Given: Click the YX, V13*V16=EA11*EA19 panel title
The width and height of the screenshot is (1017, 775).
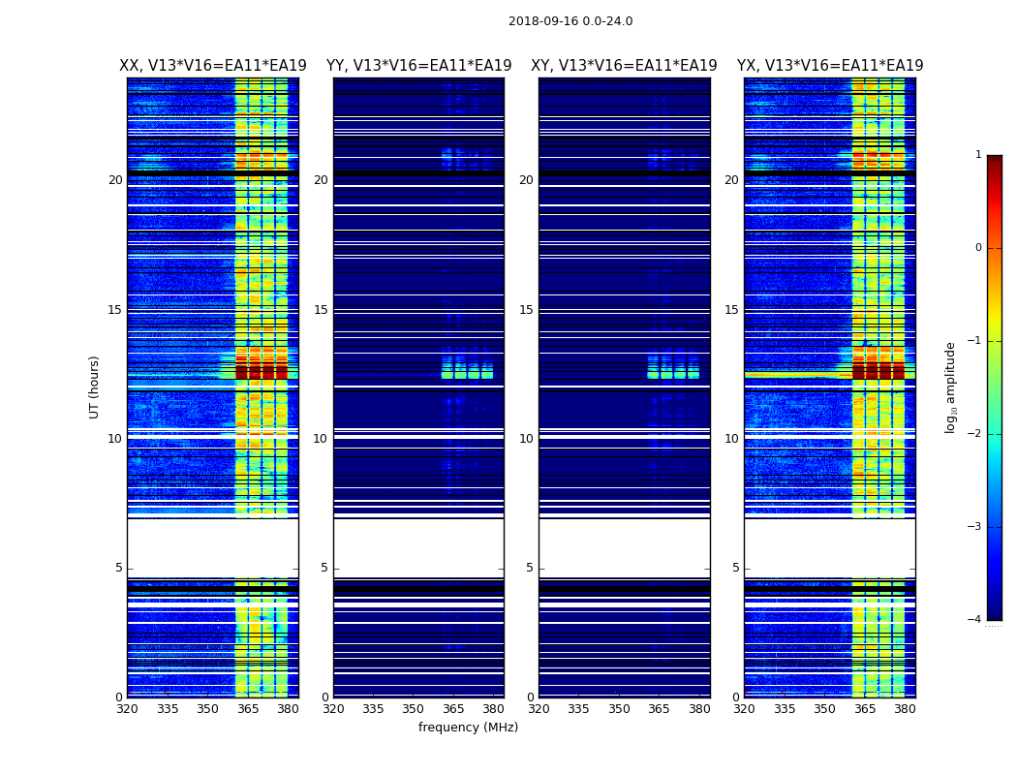Looking at the screenshot, I should pyautogui.click(x=830, y=66).
